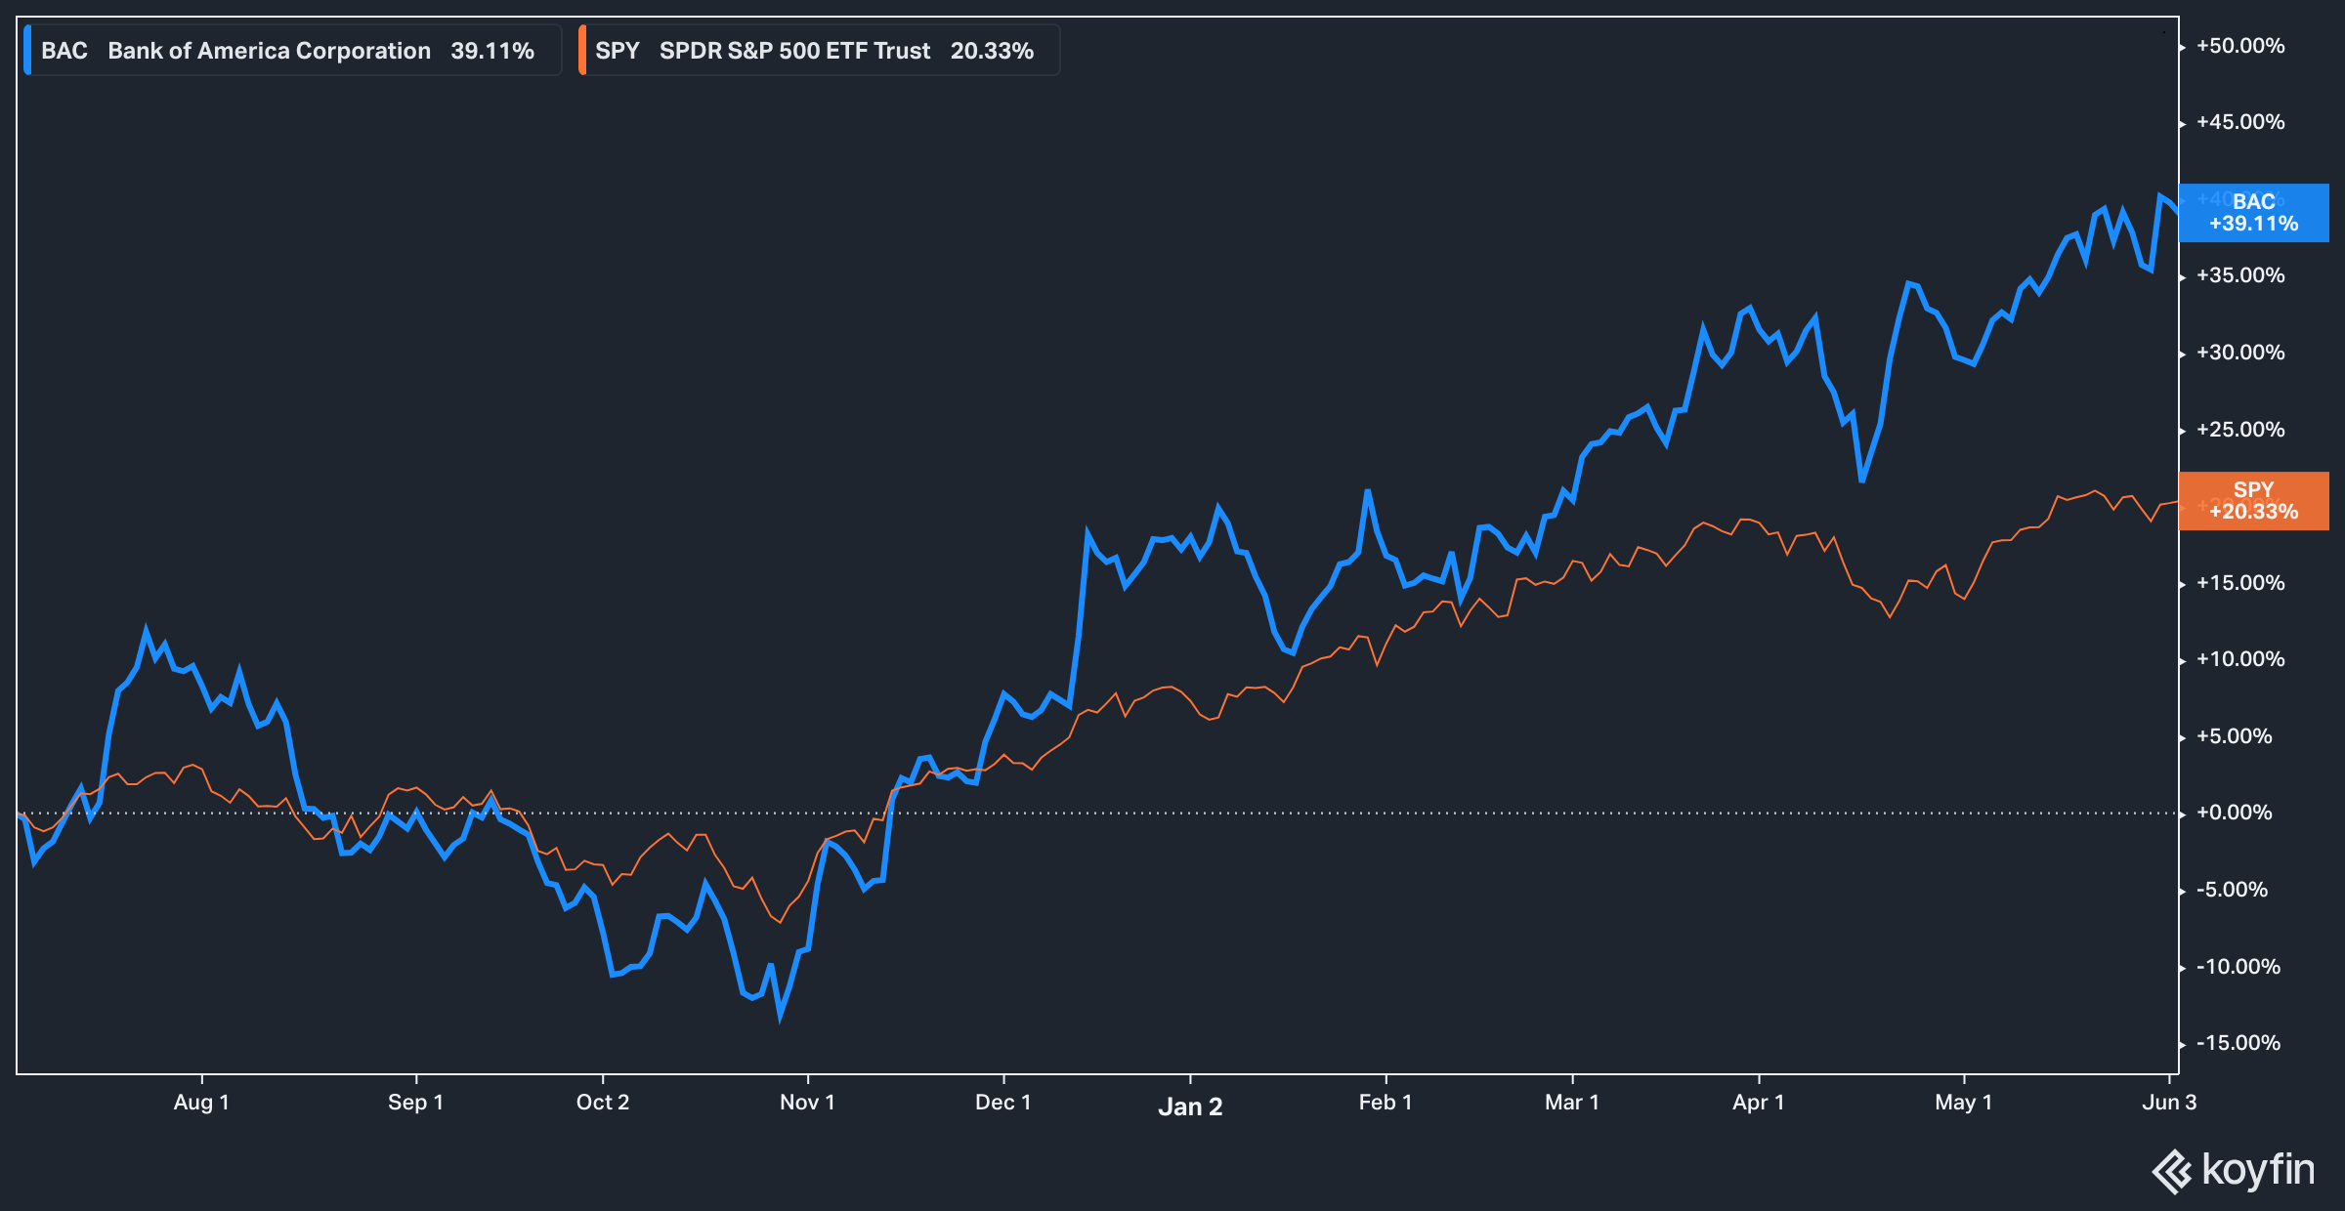This screenshot has height=1211, width=2345.
Task: Click the blue BAC color bar in the legend
Action: [x=27, y=51]
